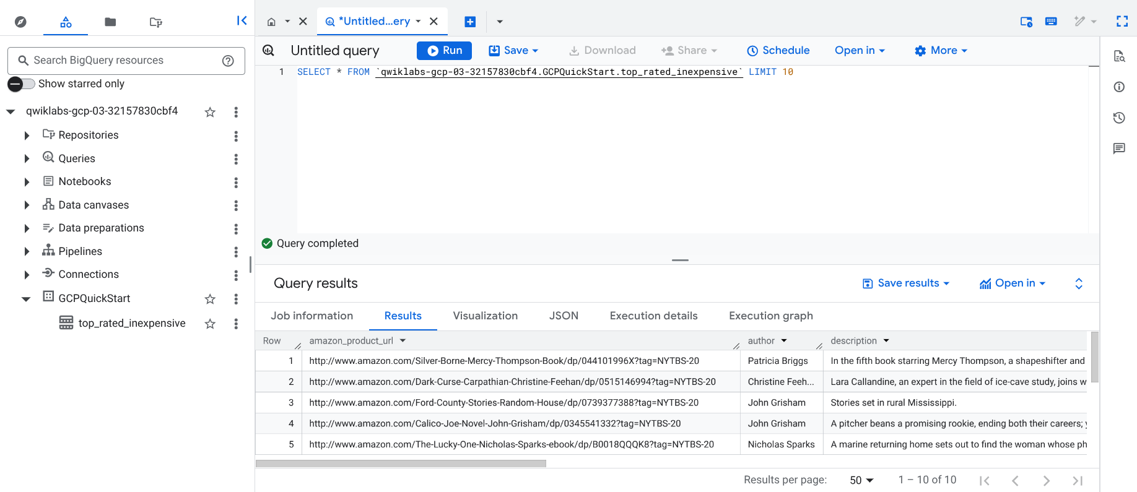Open the home tab dropdown arrow
Screen dimensions: 1137x492
click(x=287, y=21)
